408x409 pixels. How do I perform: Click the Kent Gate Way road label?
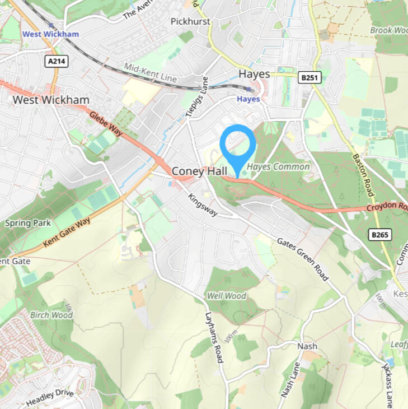tap(67, 232)
